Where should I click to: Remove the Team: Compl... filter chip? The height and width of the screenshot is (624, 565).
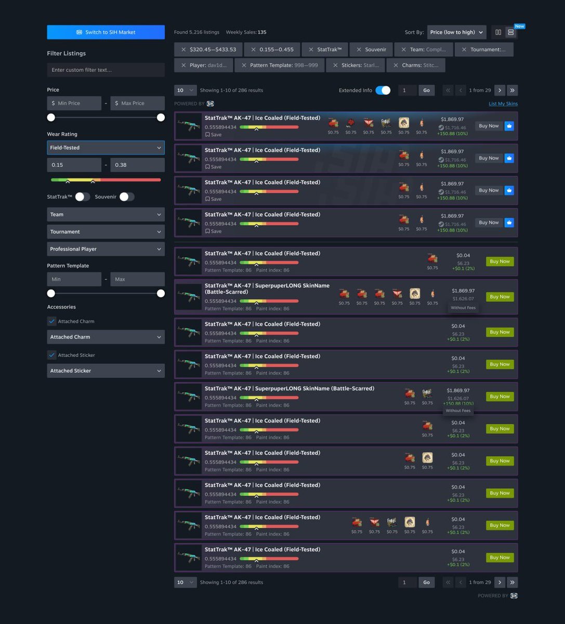(403, 49)
